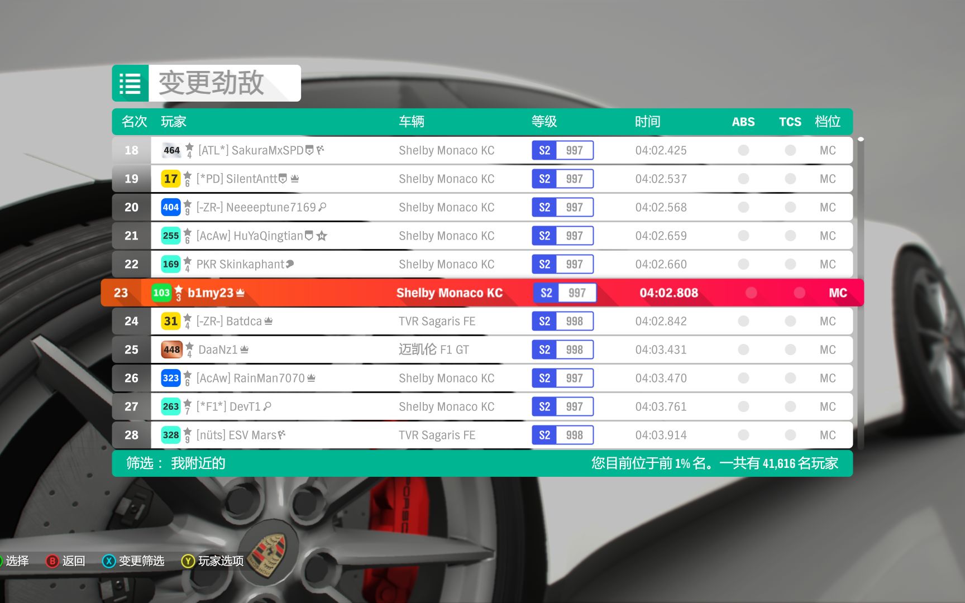The width and height of the screenshot is (965, 603).
Task: Click magnifier icon next to Neeeeptune7169
Action: coord(322,207)
